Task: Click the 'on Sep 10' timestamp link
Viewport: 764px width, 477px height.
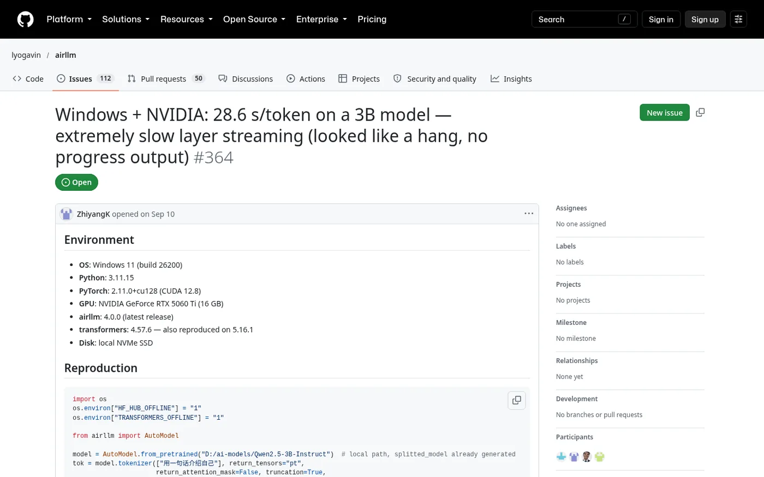Action: (157, 214)
